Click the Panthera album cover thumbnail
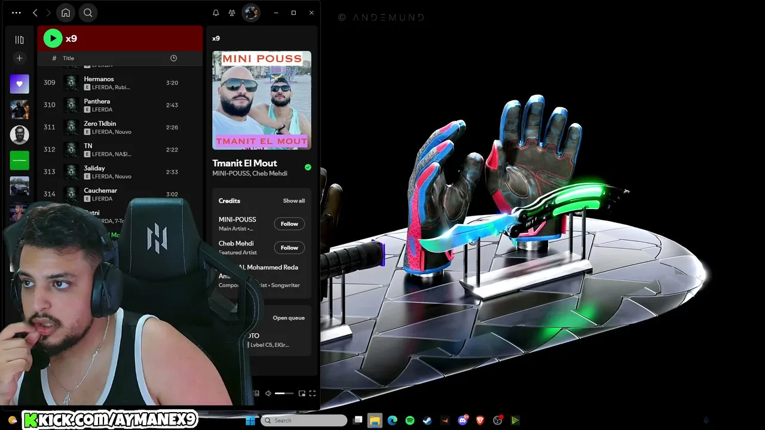765x430 pixels. [72, 105]
